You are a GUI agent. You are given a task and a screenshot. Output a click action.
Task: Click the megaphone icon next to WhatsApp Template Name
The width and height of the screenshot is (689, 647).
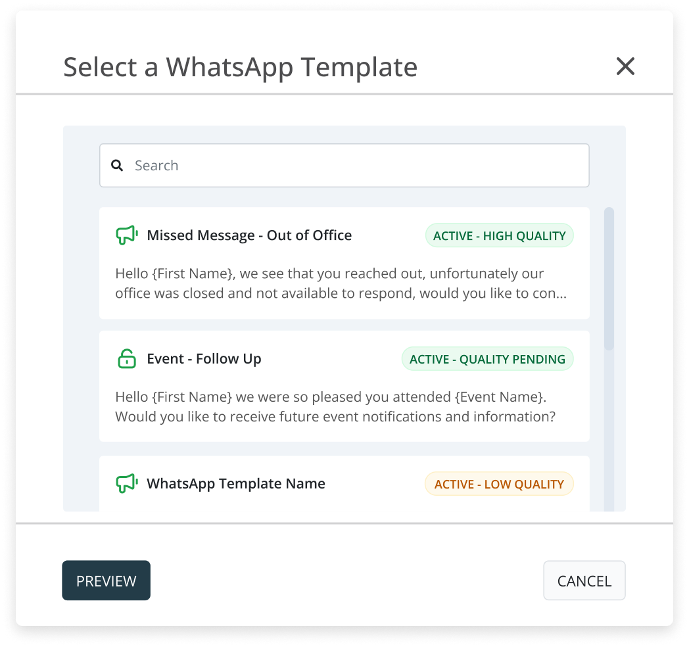point(127,483)
